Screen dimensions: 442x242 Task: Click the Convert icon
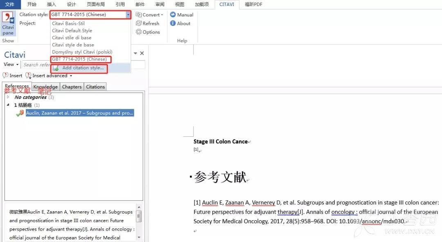pos(138,15)
